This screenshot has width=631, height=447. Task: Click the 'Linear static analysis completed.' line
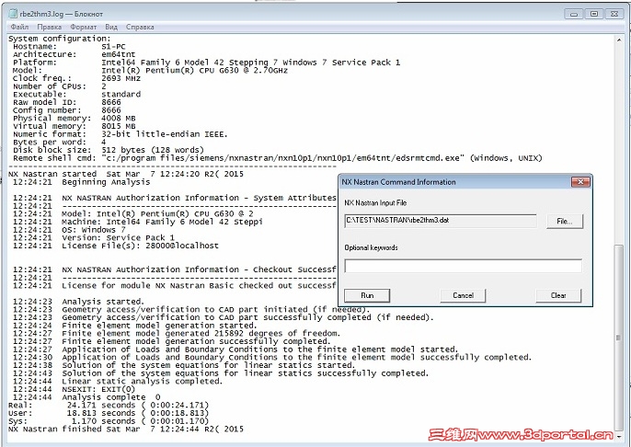pyautogui.click(x=118, y=381)
